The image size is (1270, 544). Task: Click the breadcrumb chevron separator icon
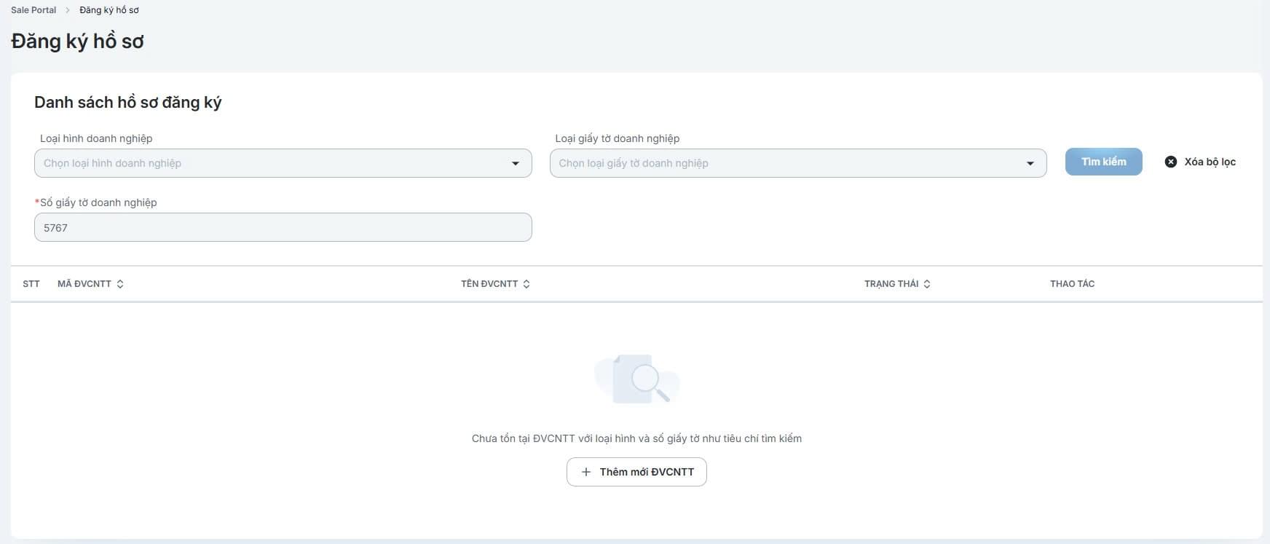(68, 10)
